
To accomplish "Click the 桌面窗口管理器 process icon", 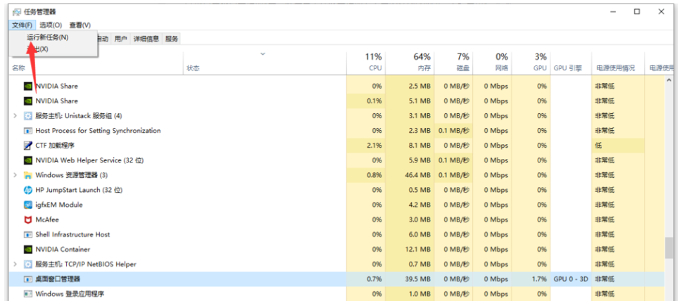I will tap(28, 279).
